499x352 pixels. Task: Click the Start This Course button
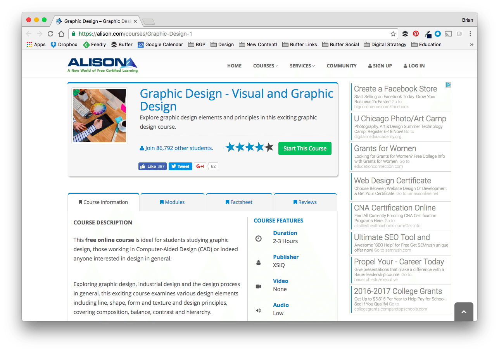pos(305,148)
